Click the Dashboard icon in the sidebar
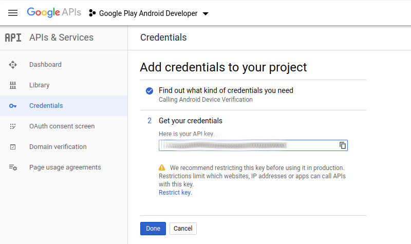The height and width of the screenshot is (244, 411). [13, 65]
